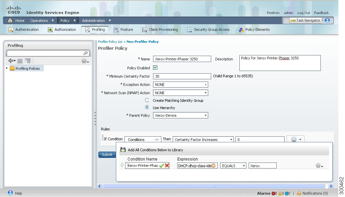This screenshot has height=197, width=345.
Task: Open the Exception Action dropdown
Action: point(180,85)
